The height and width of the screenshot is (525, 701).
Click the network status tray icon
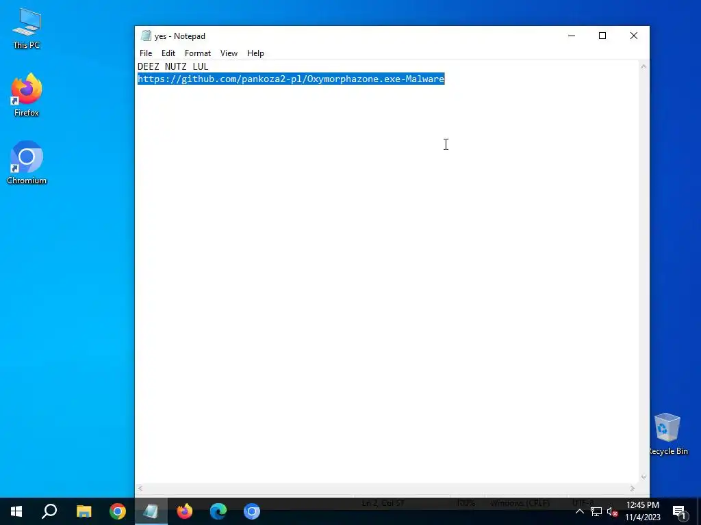[x=596, y=511]
